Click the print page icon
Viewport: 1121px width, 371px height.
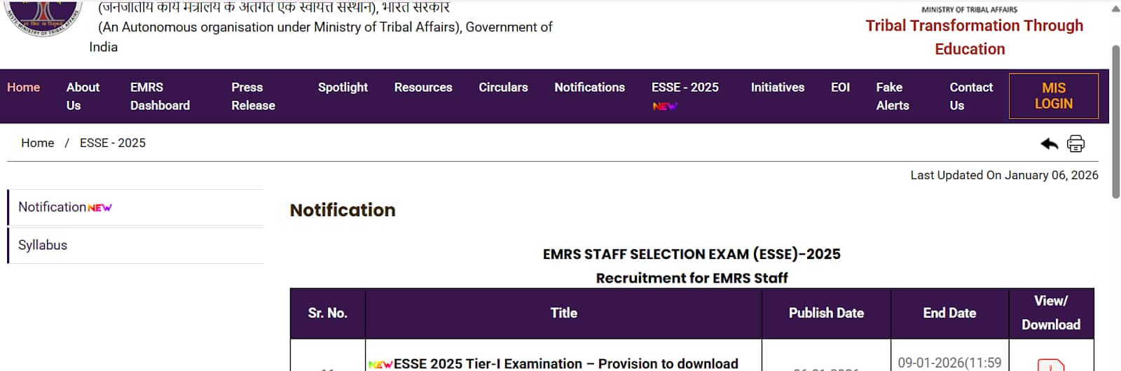(1075, 143)
